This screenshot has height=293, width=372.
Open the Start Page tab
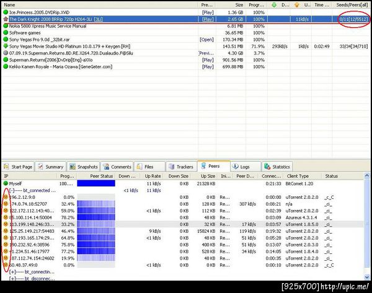click(18, 167)
